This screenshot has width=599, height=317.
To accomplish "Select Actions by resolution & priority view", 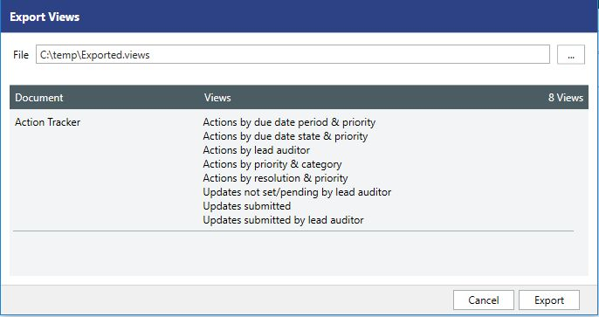I will (x=275, y=178).
